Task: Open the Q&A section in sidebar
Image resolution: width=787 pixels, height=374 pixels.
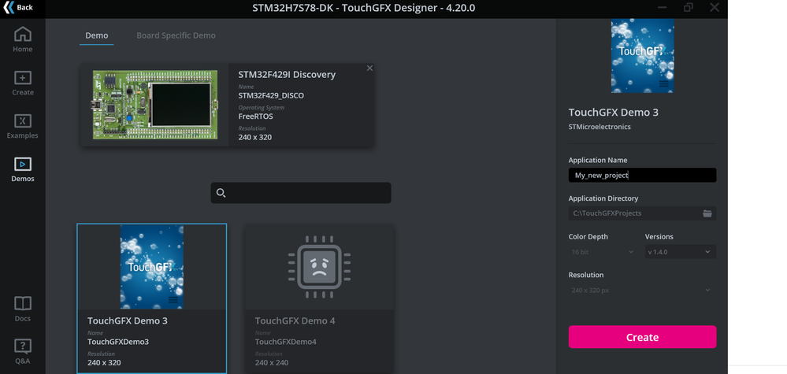Action: [23, 351]
